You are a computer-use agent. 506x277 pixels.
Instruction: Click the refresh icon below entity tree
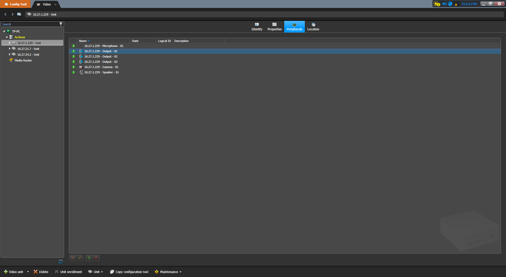(x=61, y=262)
